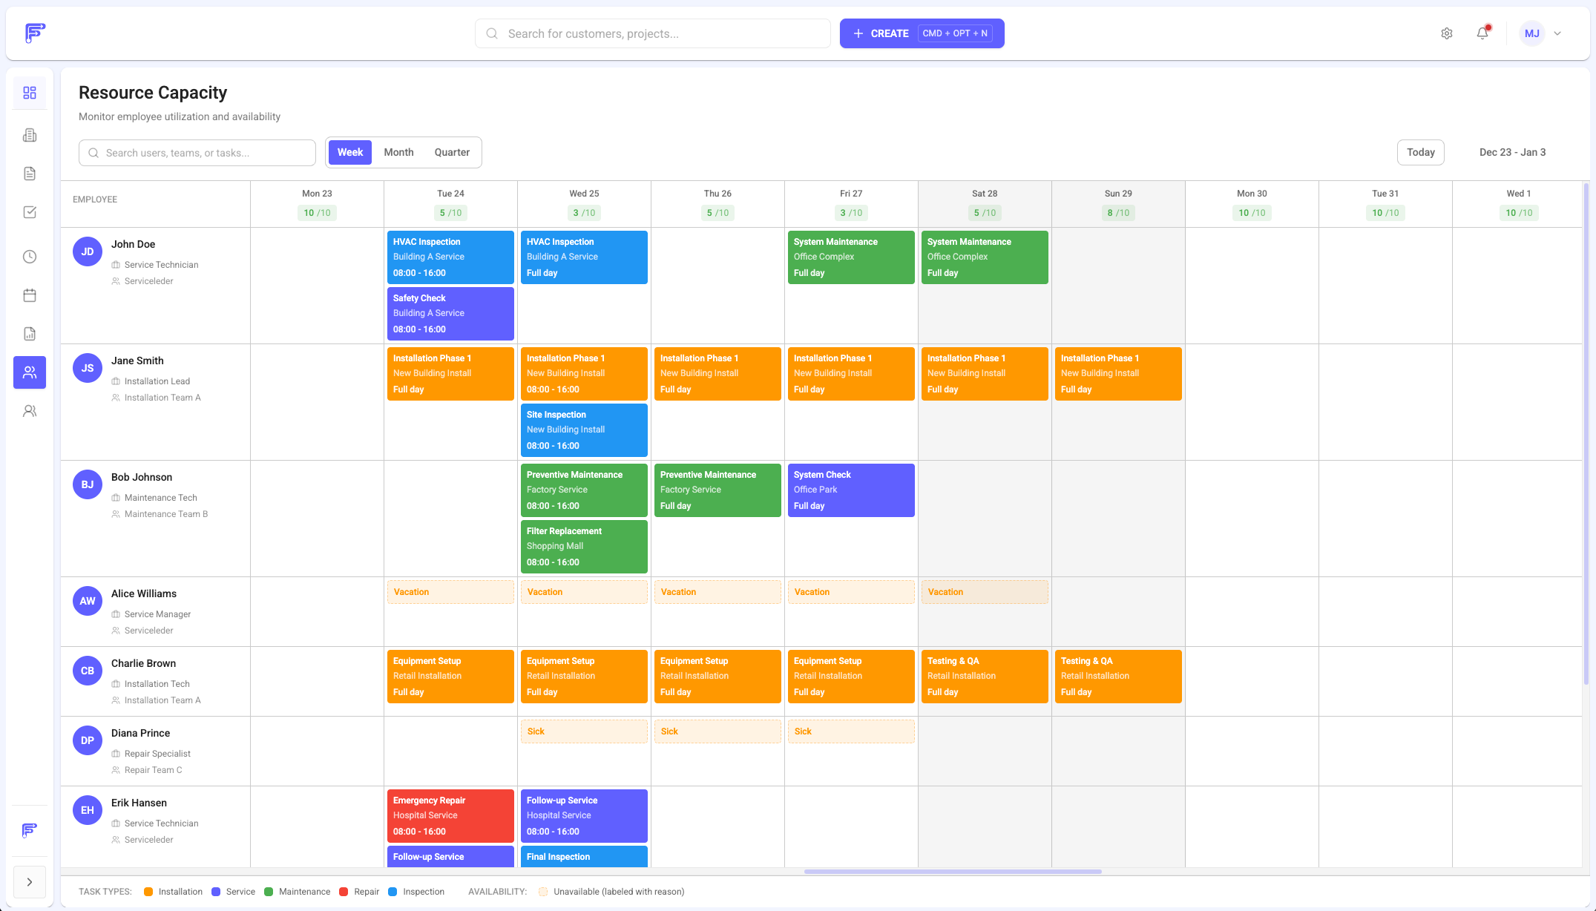Image resolution: width=1596 pixels, height=911 pixels.
Task: Open the MJ account dropdown chevron
Action: click(1557, 33)
